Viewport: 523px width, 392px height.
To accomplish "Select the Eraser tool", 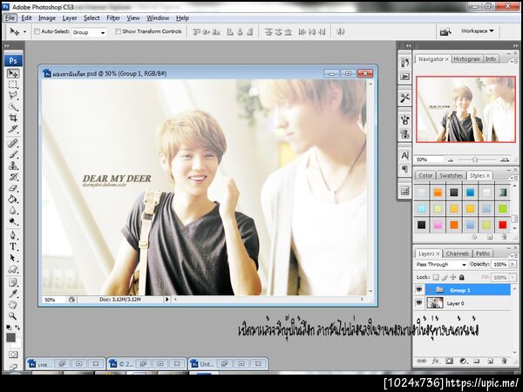I will click(13, 188).
